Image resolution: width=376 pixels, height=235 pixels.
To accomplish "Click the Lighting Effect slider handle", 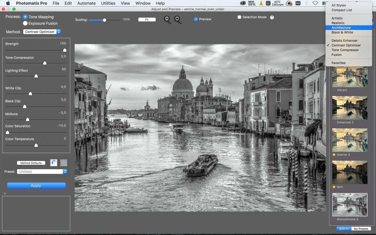I will pos(36,76).
